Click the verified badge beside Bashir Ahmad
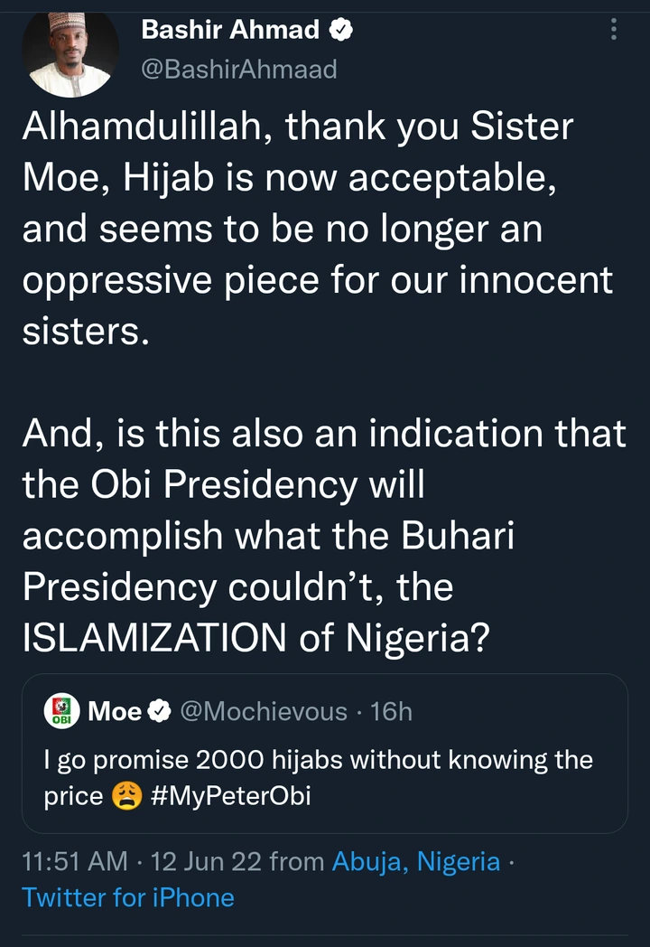Screen dimensions: 650x947 341,31
